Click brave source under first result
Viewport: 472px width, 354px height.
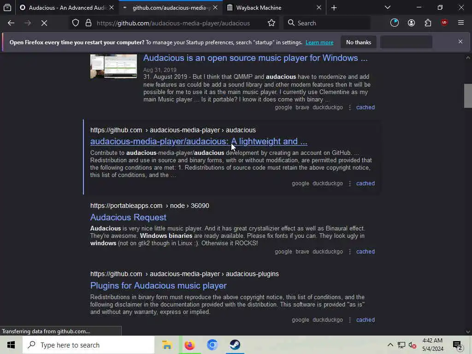(x=302, y=107)
